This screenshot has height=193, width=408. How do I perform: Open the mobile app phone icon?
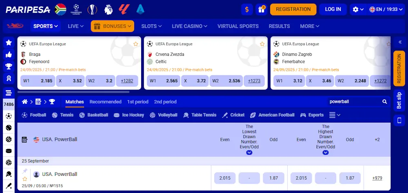tap(399, 120)
